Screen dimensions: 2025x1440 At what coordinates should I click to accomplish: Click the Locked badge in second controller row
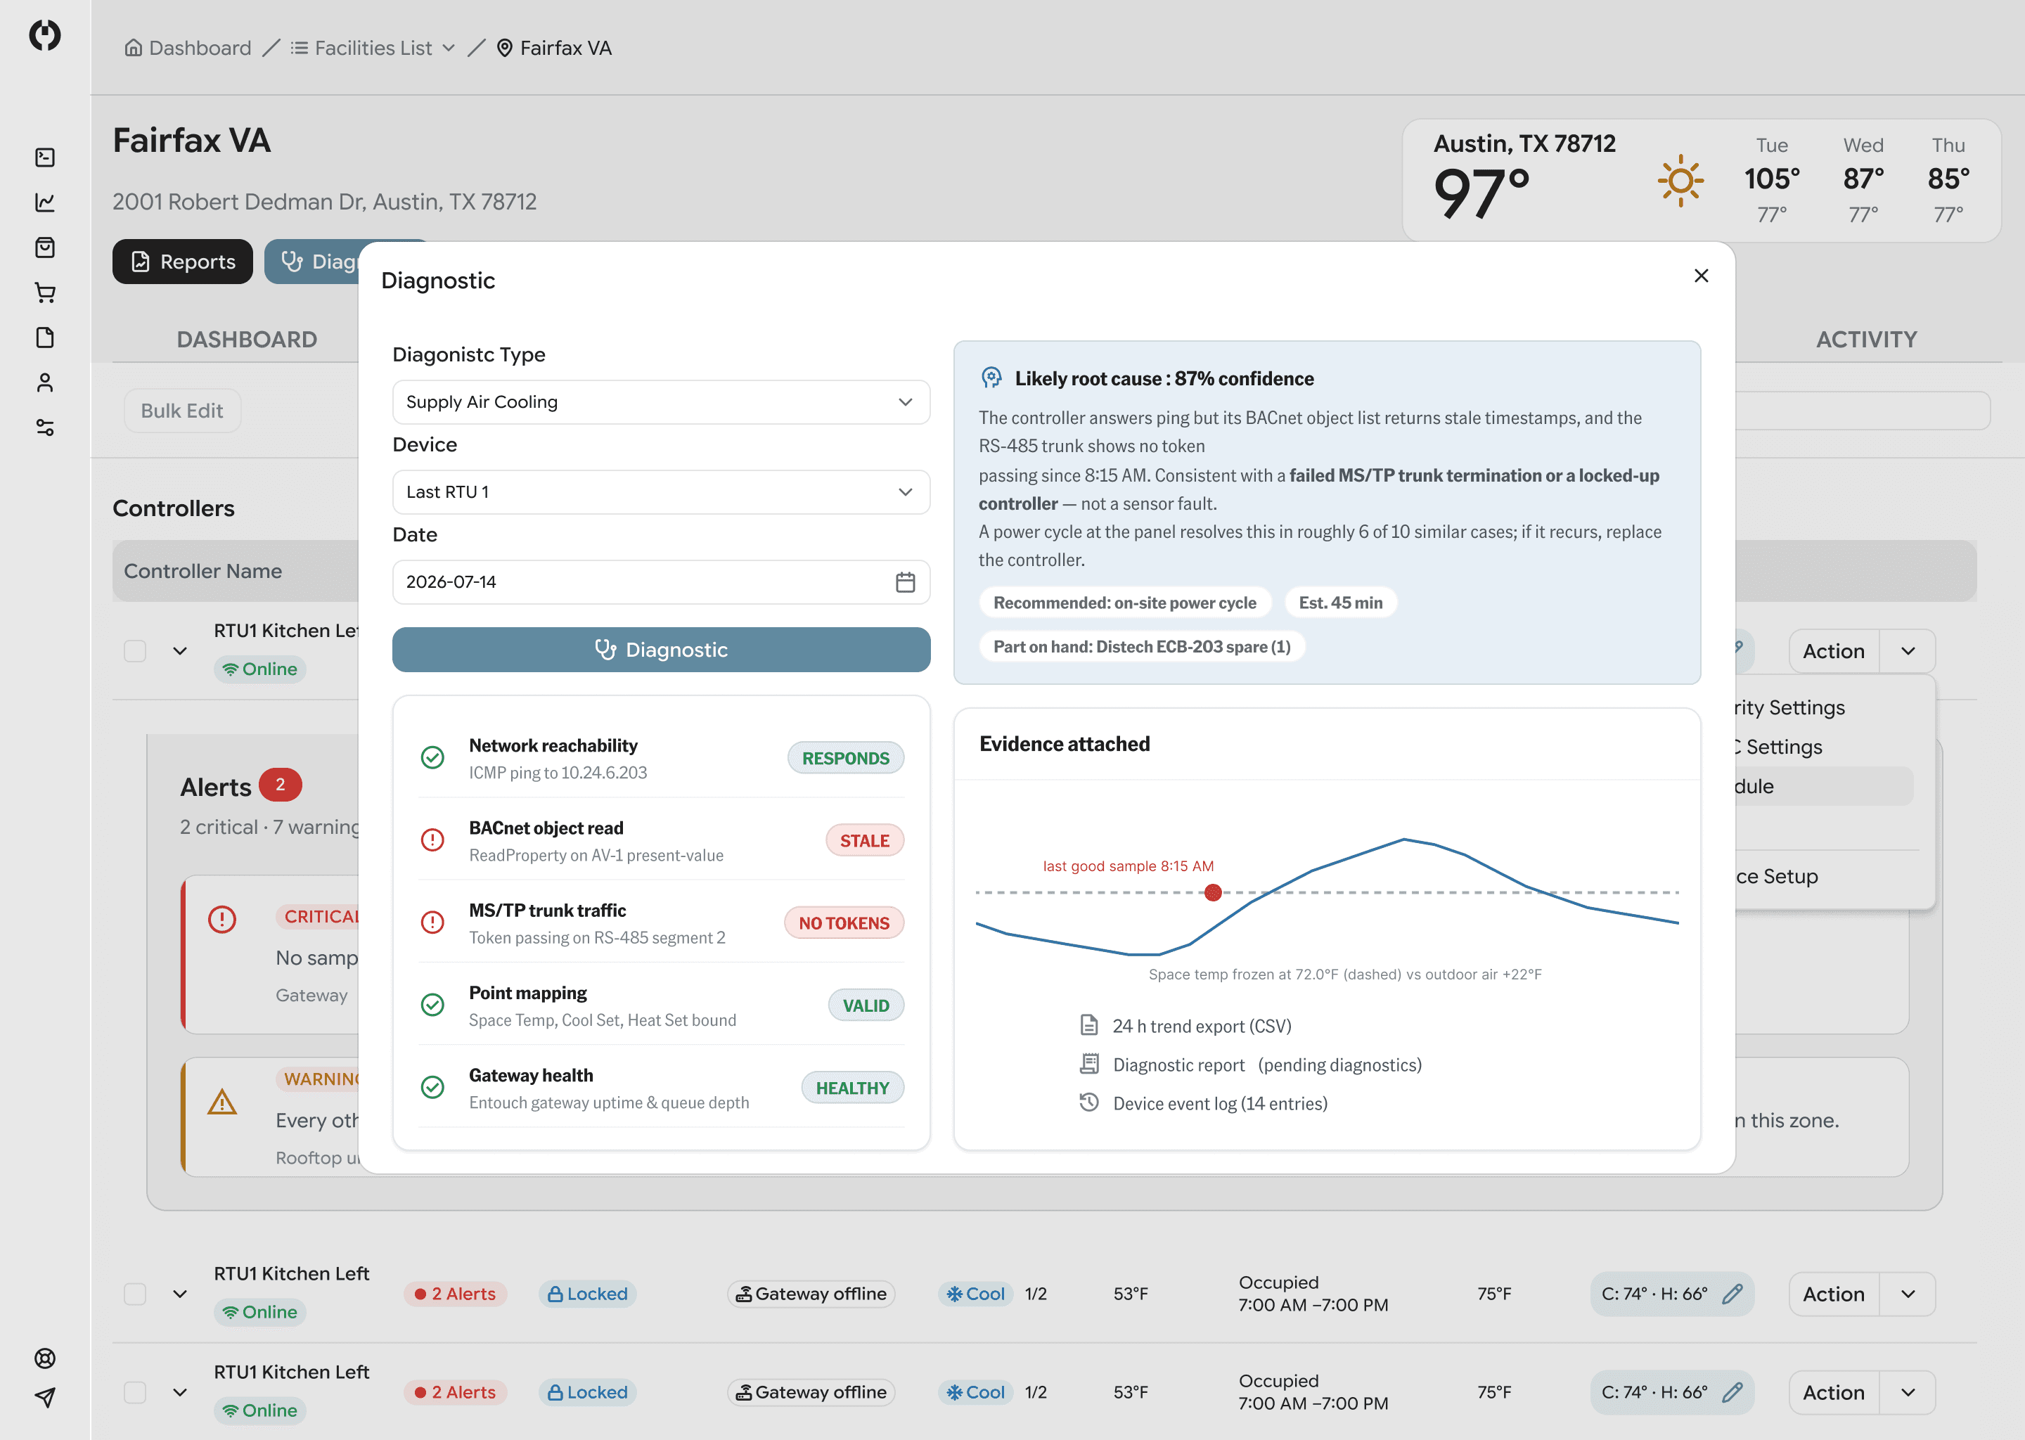(587, 1294)
